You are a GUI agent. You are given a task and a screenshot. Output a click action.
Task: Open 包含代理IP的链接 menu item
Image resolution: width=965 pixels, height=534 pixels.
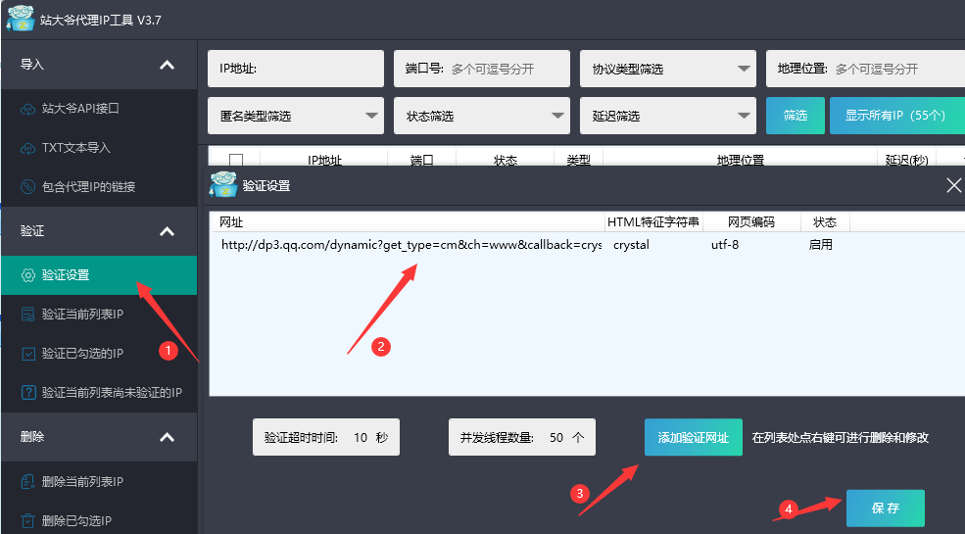click(99, 187)
